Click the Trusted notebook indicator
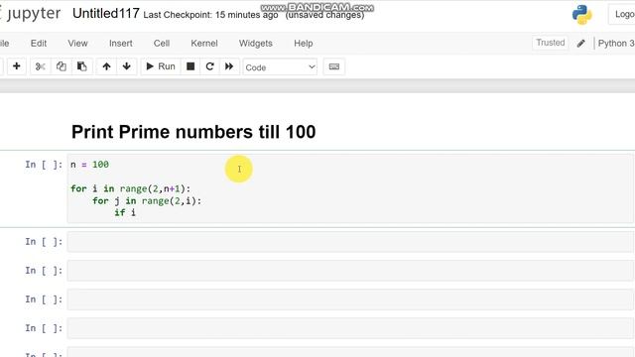The image size is (635, 357). [550, 43]
